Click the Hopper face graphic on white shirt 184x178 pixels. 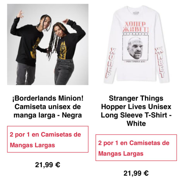pos(135,48)
